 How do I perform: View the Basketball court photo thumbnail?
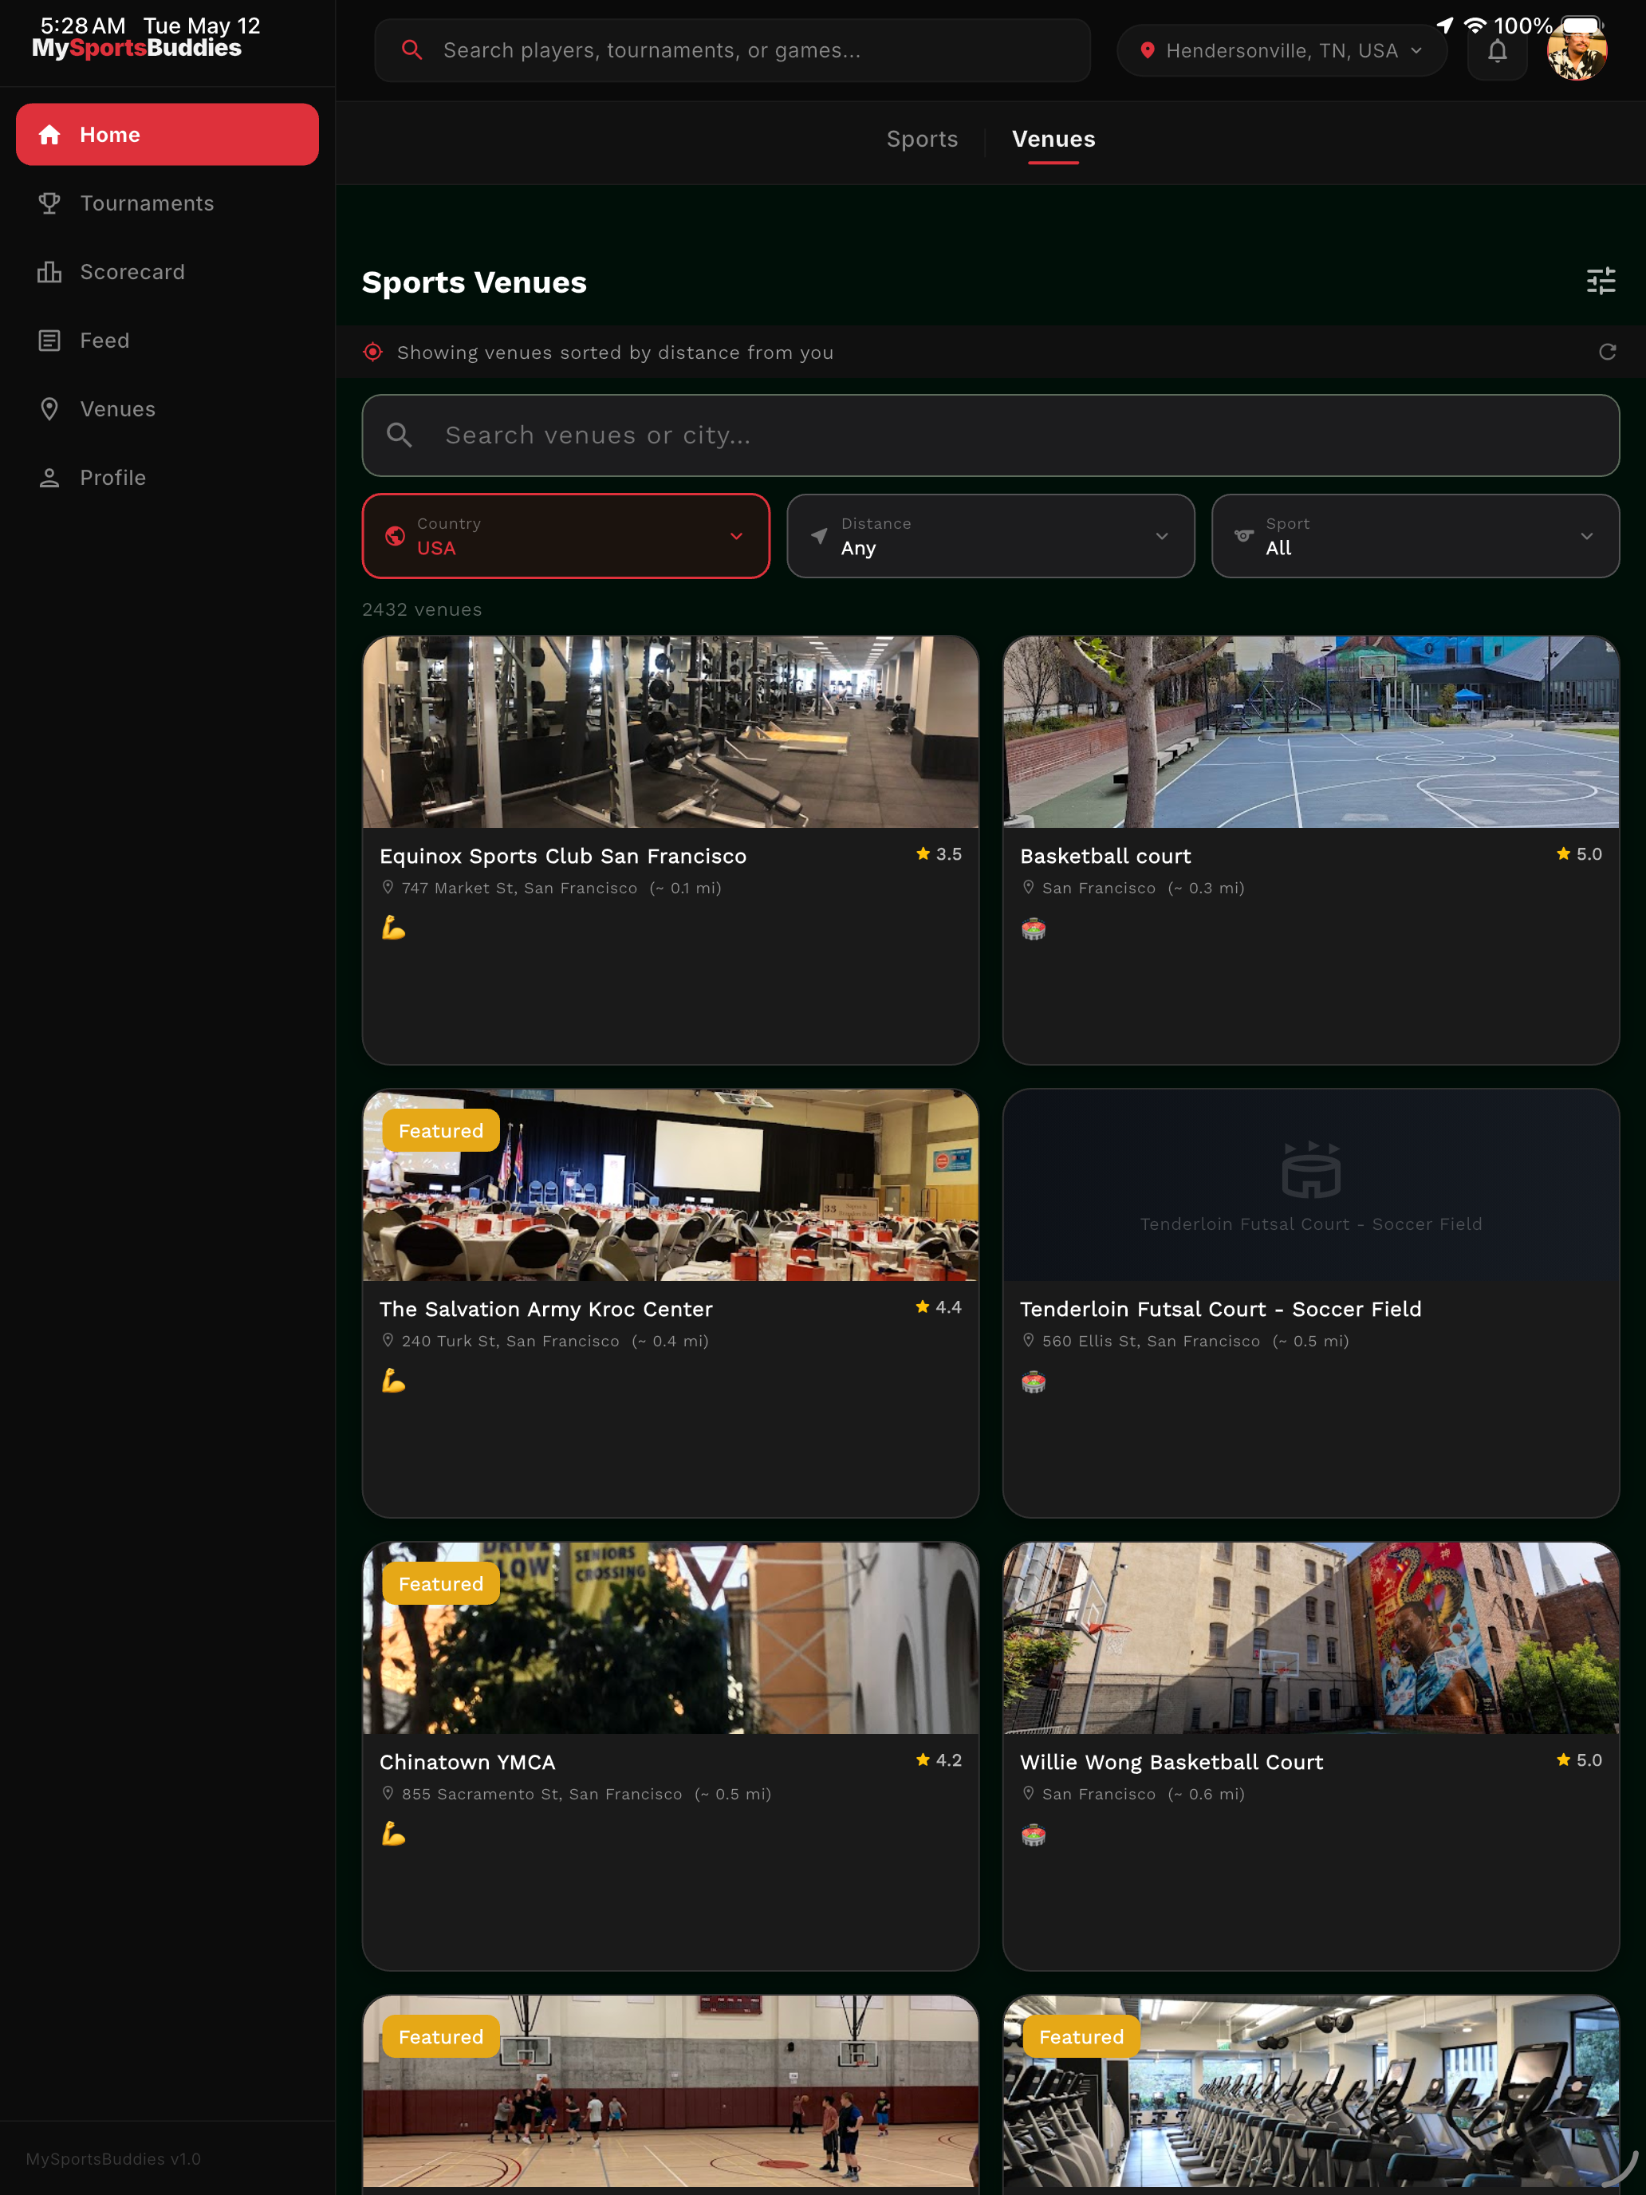click(1310, 732)
